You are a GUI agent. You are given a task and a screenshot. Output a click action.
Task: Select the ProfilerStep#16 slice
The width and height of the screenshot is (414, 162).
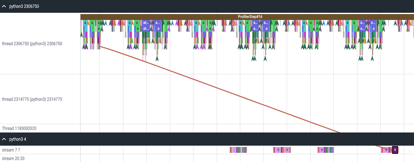click(x=250, y=17)
